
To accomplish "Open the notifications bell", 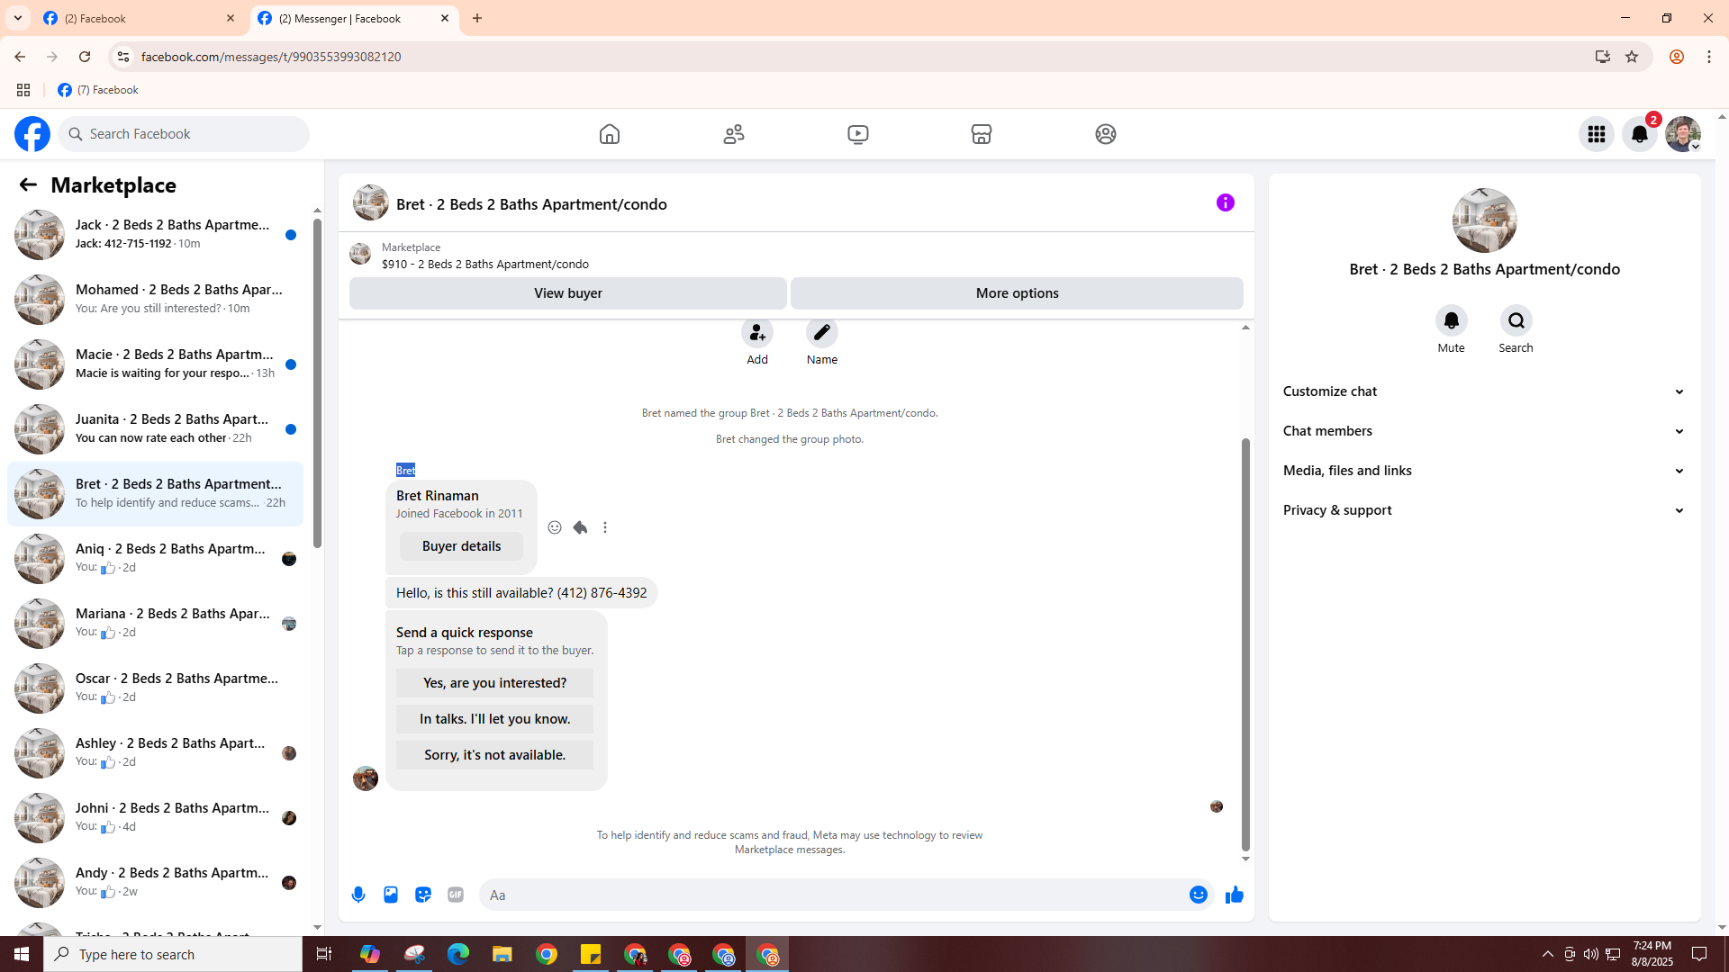I will (1639, 134).
